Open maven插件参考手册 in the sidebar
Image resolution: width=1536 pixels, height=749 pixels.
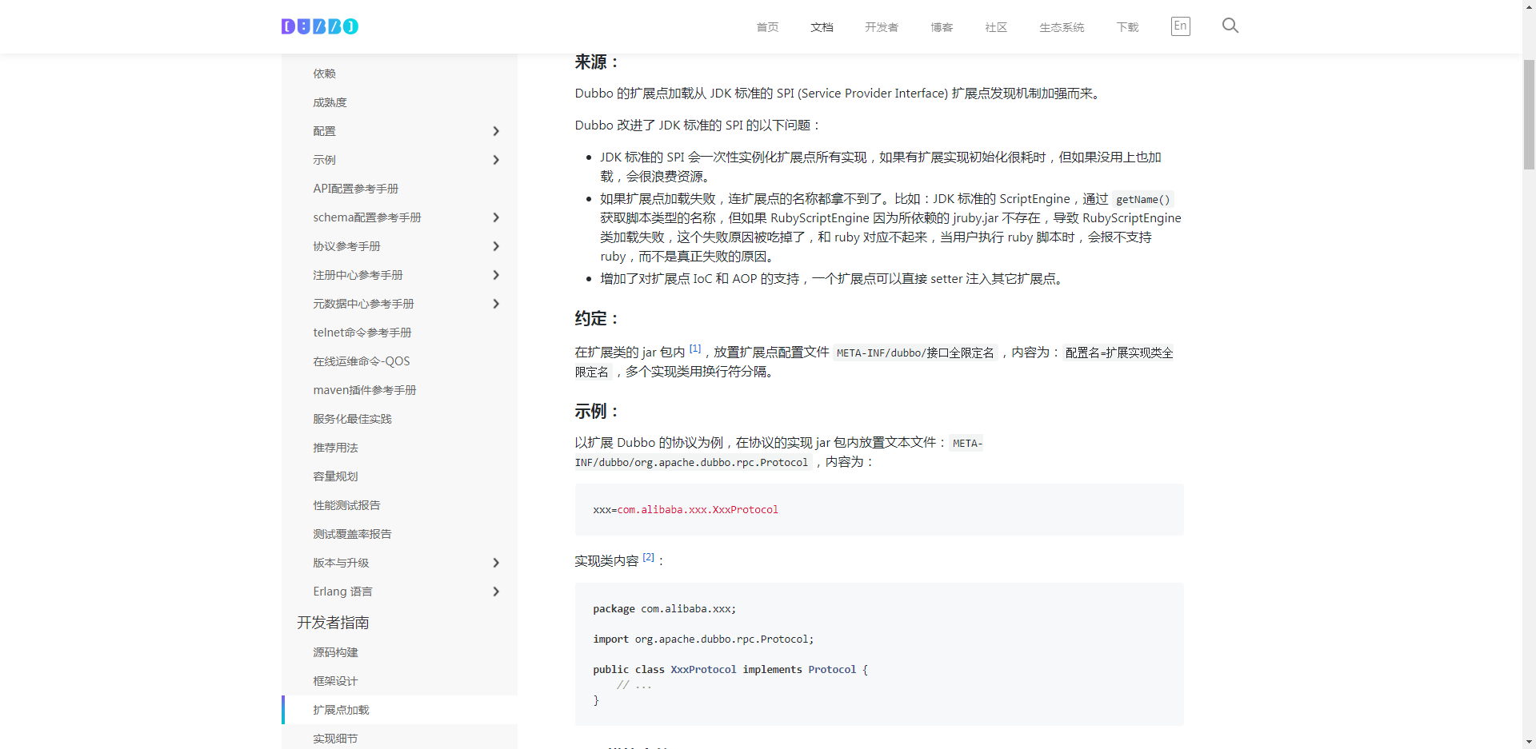click(x=364, y=390)
